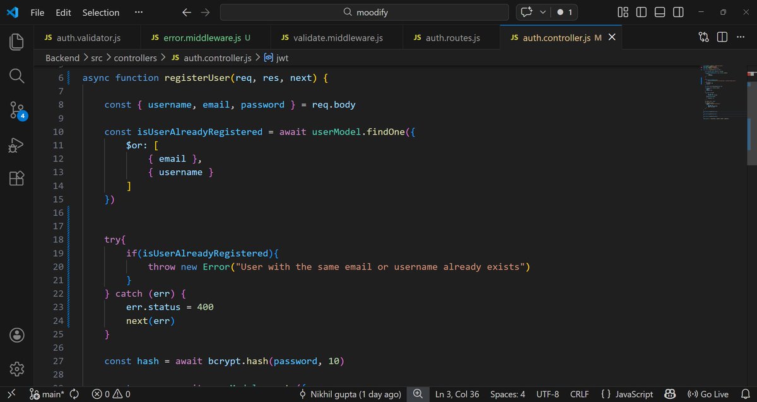Toggle the primary side bar
Viewport: 757px width, 402px height.
[x=641, y=12]
